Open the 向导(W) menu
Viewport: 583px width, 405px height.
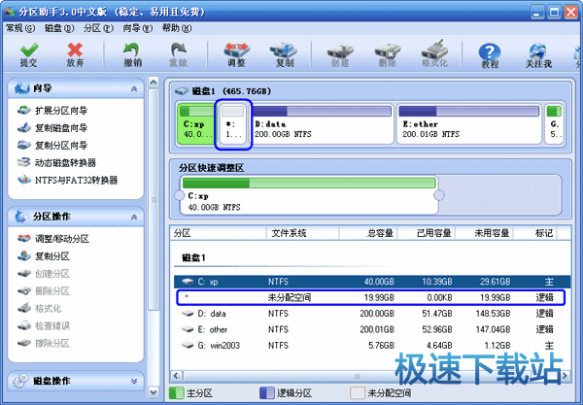click(138, 28)
